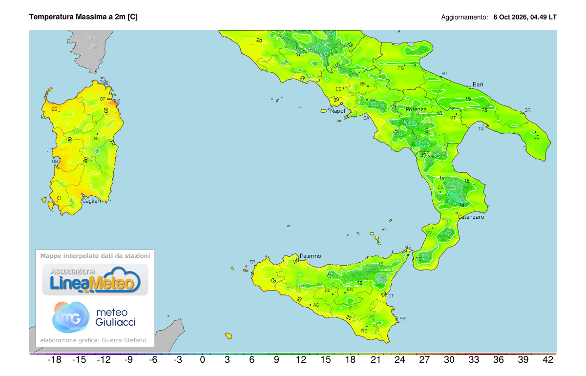Click the CI province marker

point(59,198)
